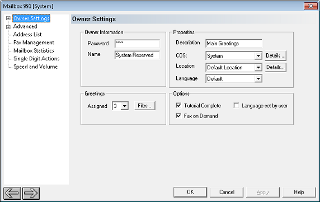Viewport: 320px width, 202px height.
Task: Click into the Name field
Action: [137, 55]
